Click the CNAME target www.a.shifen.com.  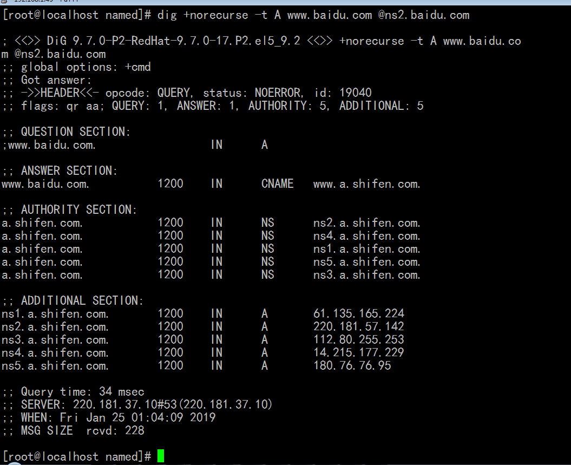[x=367, y=184]
